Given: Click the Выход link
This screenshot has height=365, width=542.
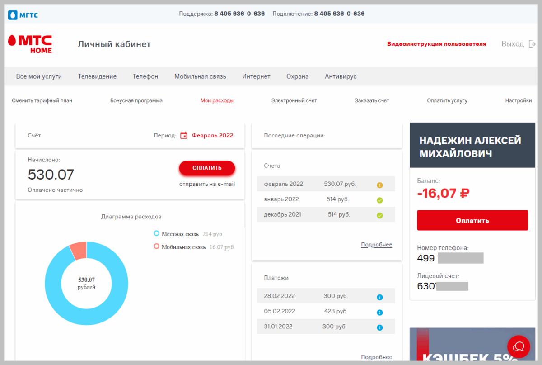Looking at the screenshot, I should [513, 44].
